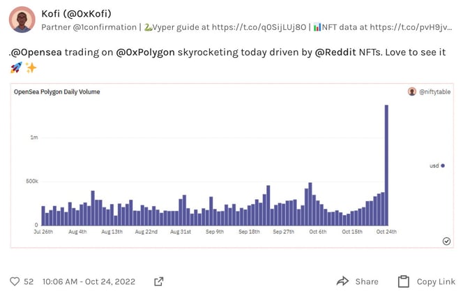
Task: Click the 500k y-axis label
Action: point(32,181)
